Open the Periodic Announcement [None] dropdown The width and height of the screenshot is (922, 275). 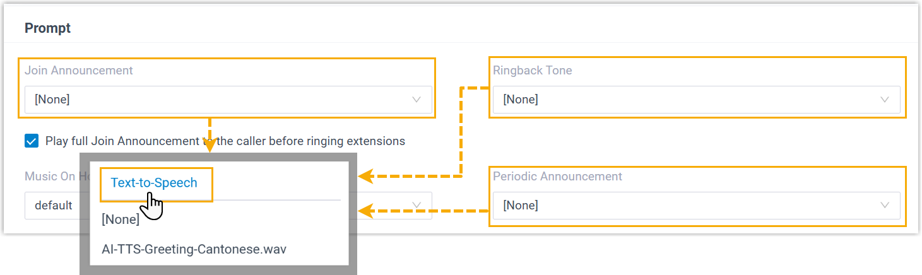[694, 206]
